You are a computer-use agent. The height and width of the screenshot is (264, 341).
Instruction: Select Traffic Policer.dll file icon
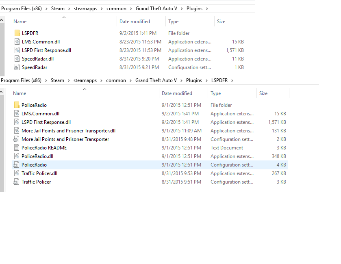(17, 173)
